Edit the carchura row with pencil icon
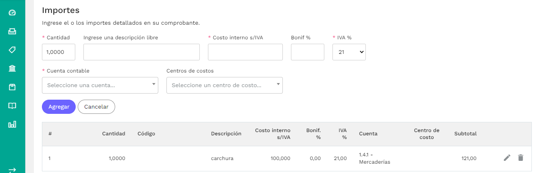This screenshot has width=540, height=173. 507,158
